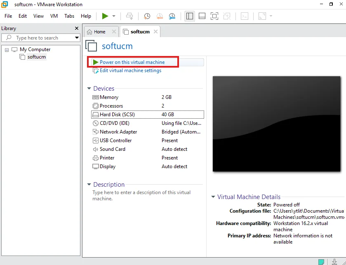Select the softucm tab
The image size is (346, 265).
(x=140, y=32)
